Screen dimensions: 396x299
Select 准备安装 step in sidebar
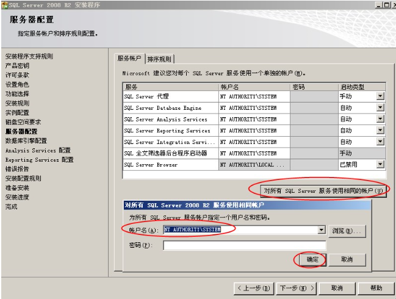click(17, 187)
